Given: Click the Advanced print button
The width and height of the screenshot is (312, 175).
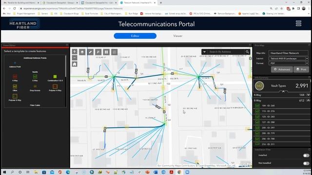Looking at the screenshot, I should [x=282, y=70].
